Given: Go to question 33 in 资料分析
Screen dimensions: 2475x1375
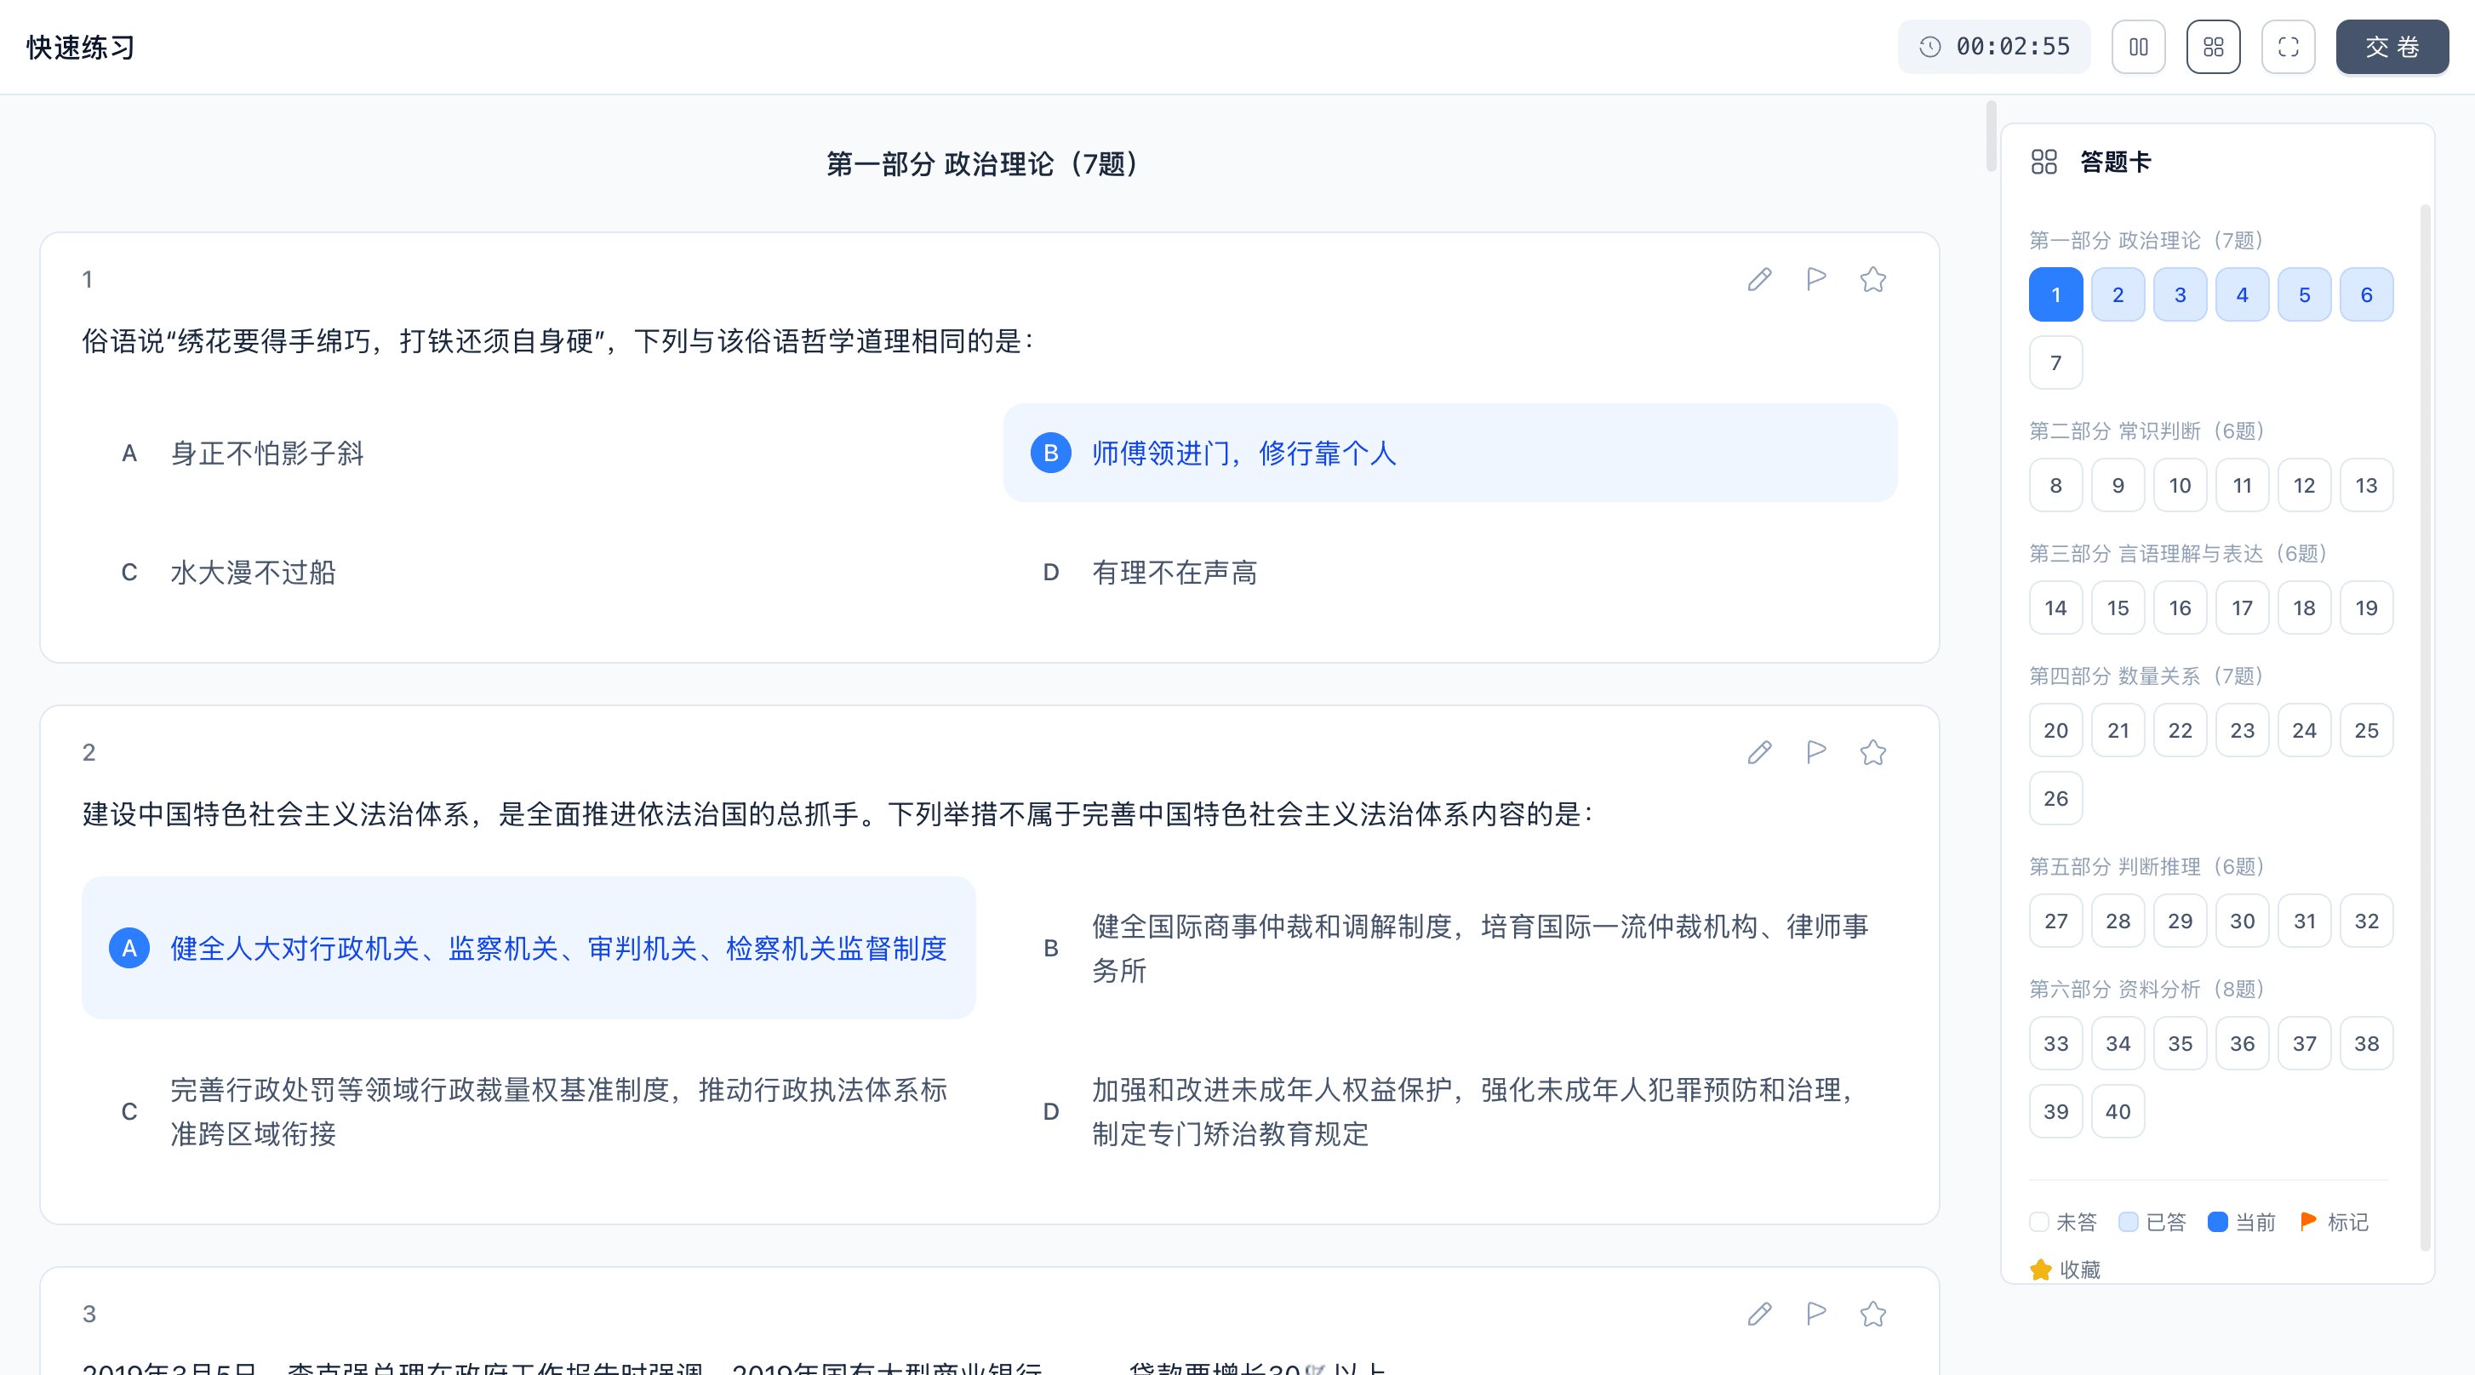Looking at the screenshot, I should (x=2055, y=1044).
